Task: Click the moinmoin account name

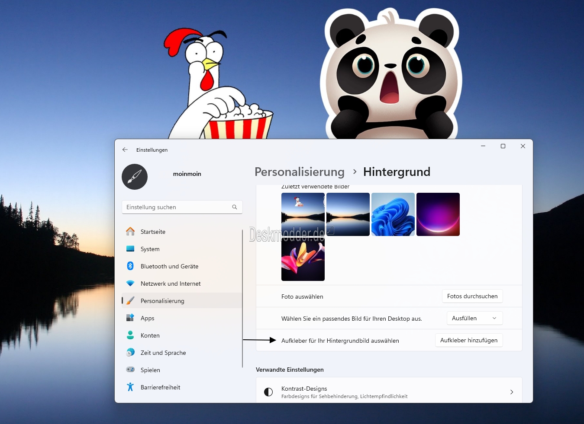Action: pyautogui.click(x=187, y=174)
